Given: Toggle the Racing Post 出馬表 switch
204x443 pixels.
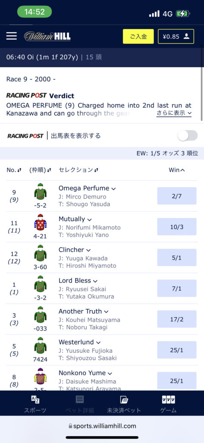Looking at the screenshot, I should (187, 135).
